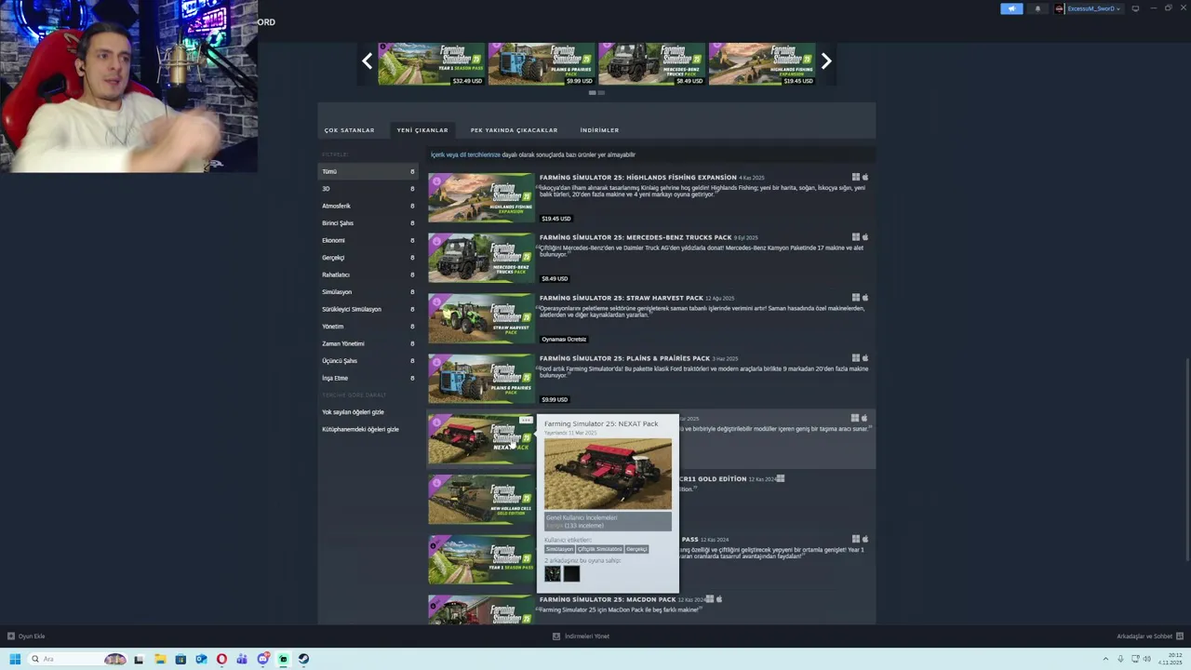This screenshot has width=1191, height=670.
Task: Select the Tümü filter
Action: pyautogui.click(x=368, y=171)
